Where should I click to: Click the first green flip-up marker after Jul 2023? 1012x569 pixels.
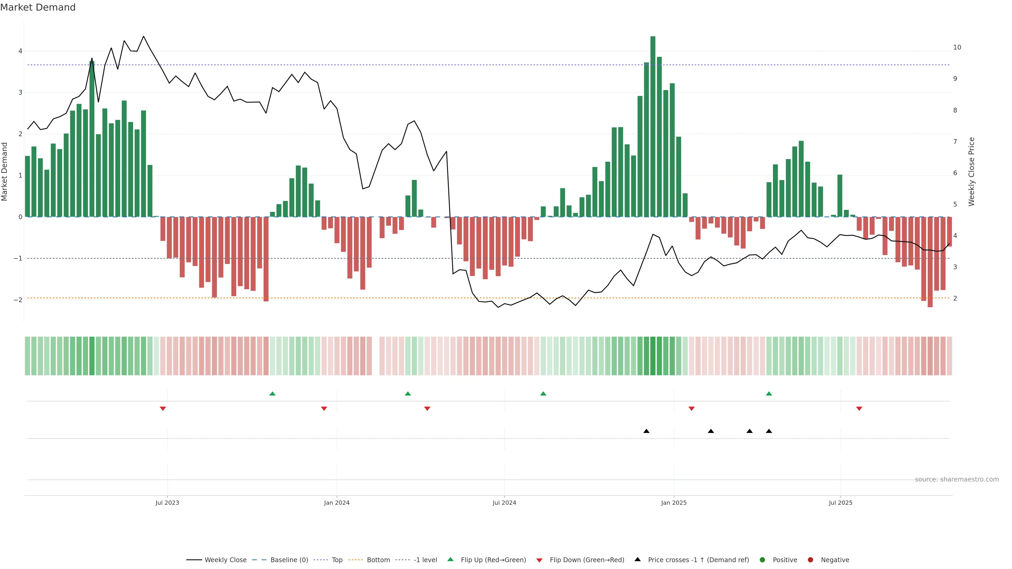[272, 394]
